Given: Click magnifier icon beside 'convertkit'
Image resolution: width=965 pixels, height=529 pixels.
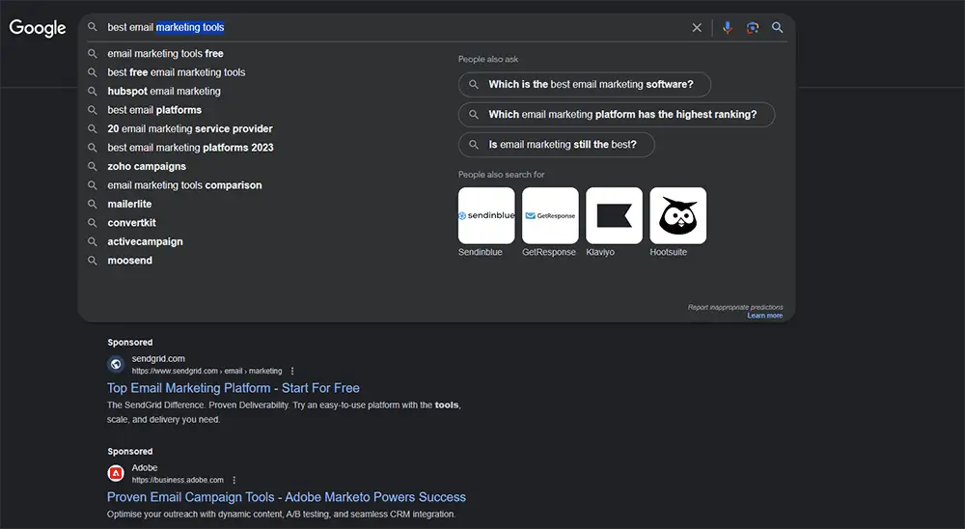Looking at the screenshot, I should [93, 223].
